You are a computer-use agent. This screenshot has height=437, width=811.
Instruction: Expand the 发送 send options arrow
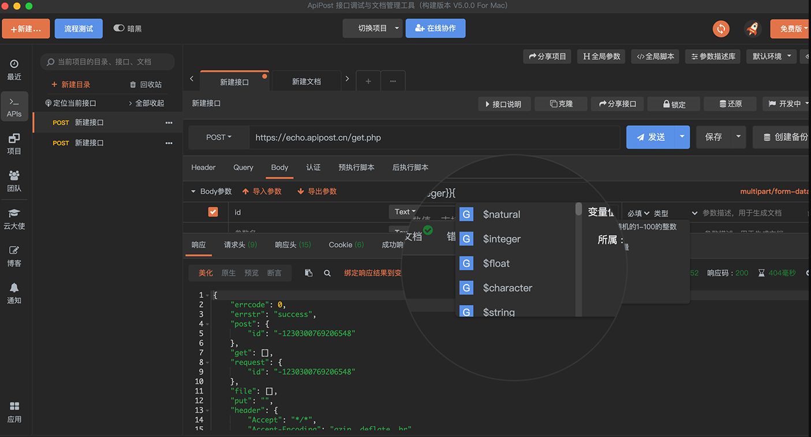coord(682,137)
